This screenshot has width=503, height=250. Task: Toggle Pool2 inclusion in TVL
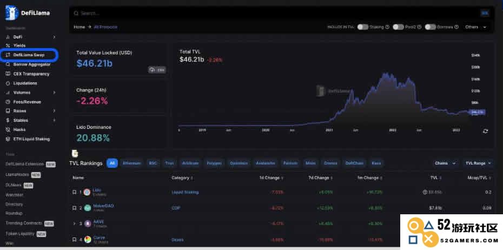[398, 27]
